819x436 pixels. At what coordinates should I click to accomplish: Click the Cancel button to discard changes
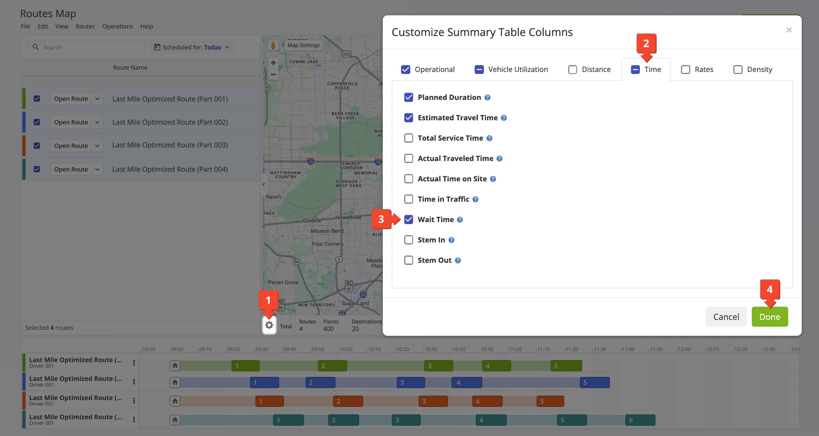click(x=726, y=317)
